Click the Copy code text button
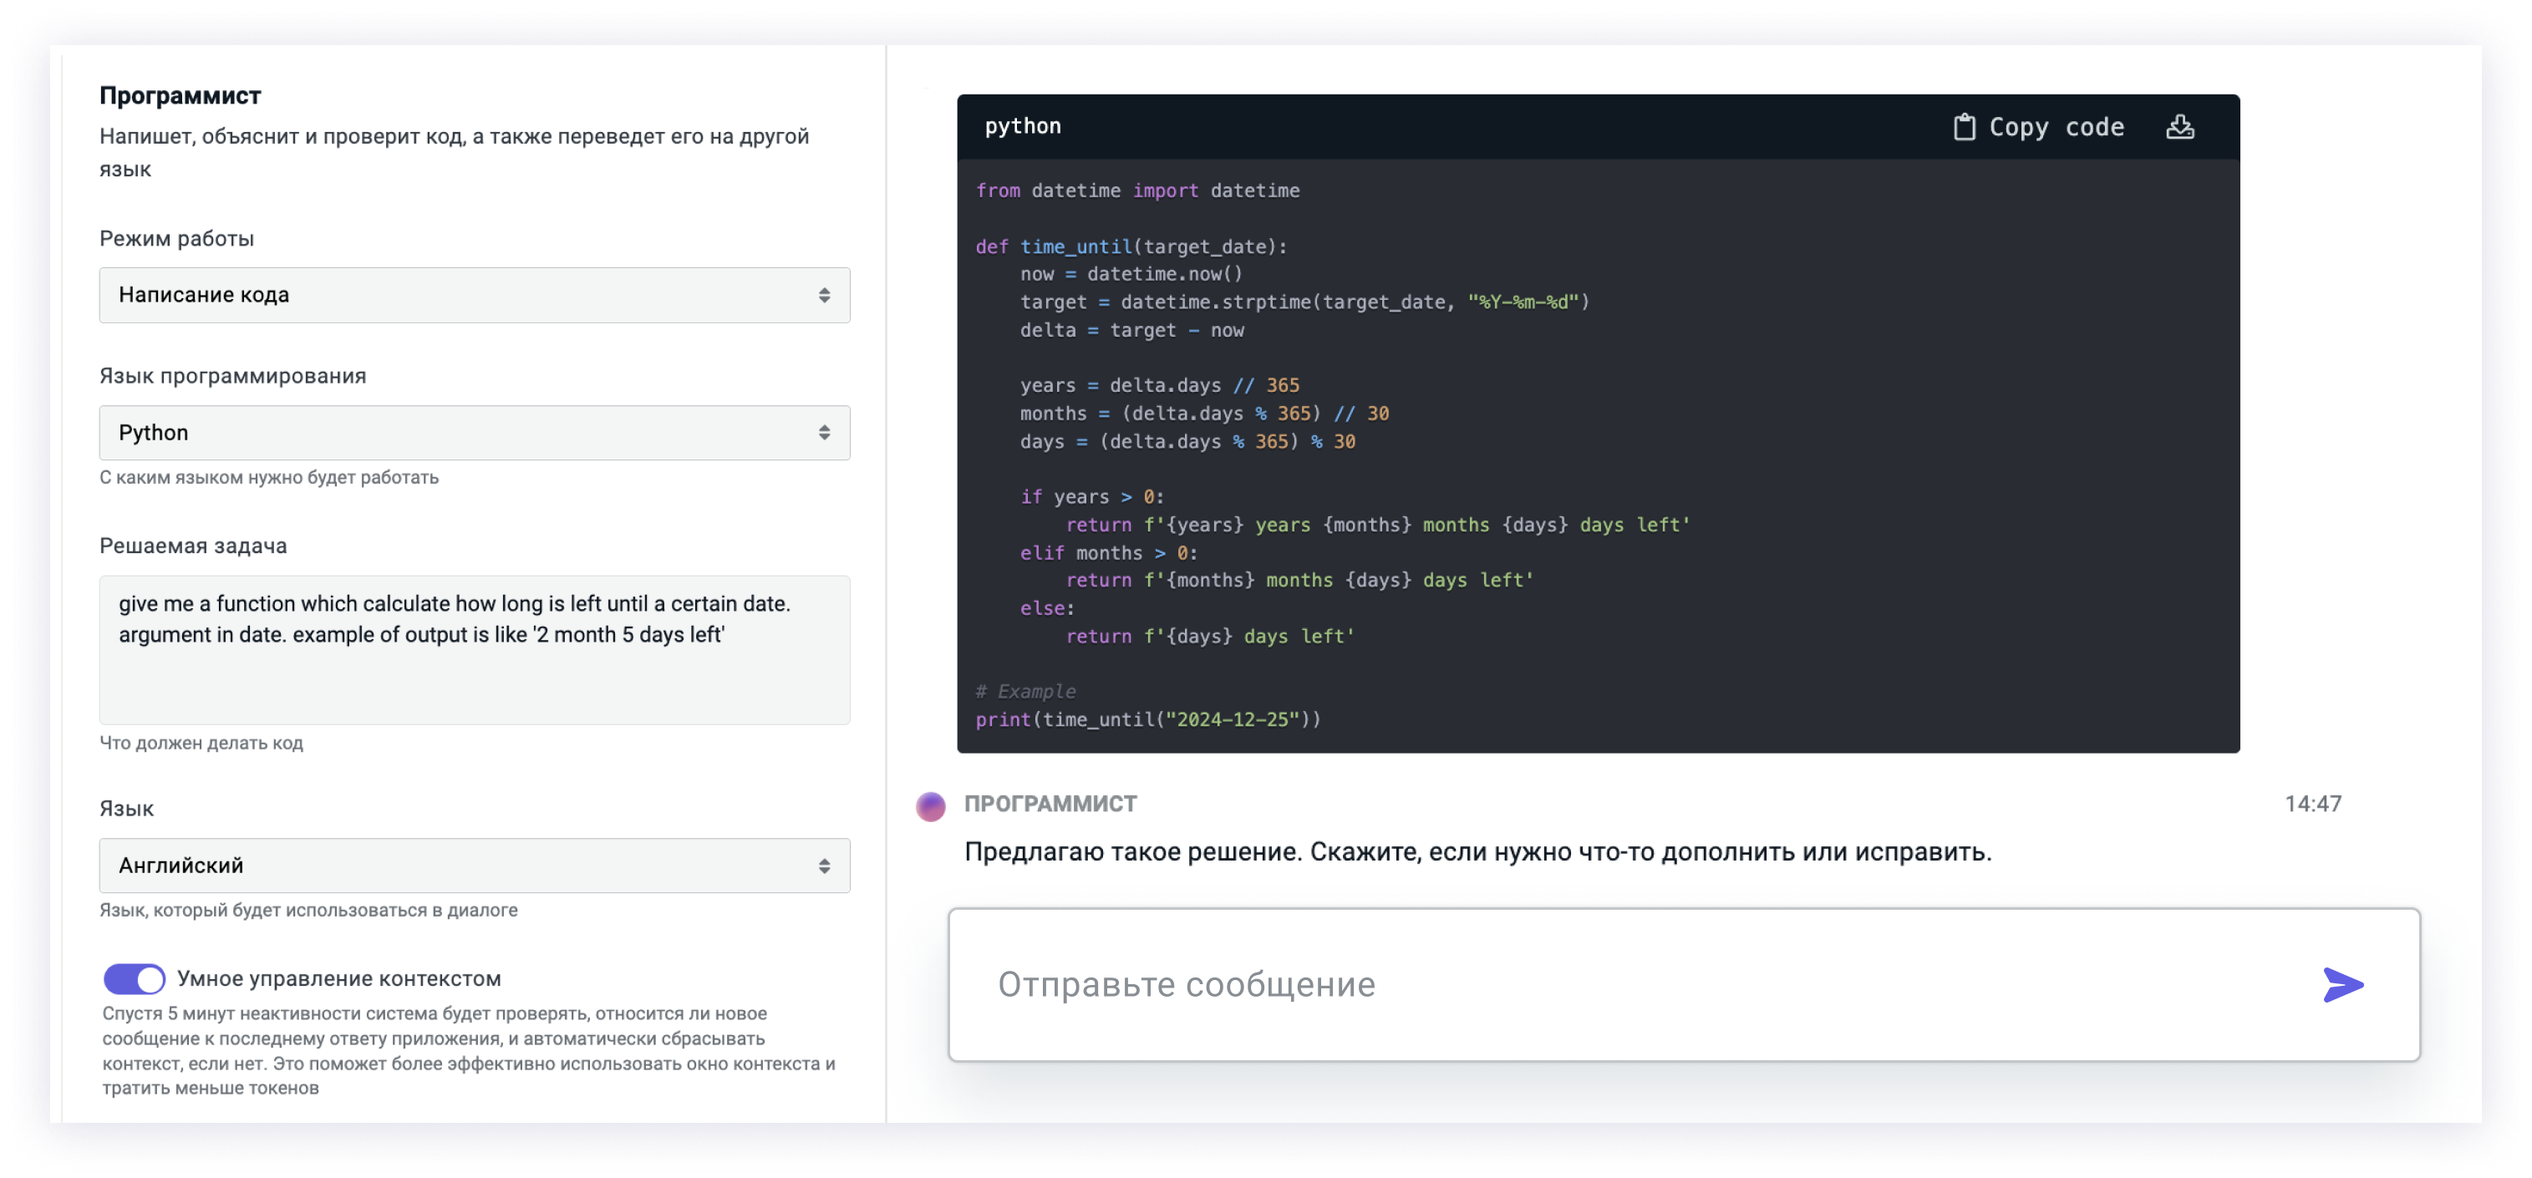Screen dimensions: 2532x1178 click(2056, 127)
